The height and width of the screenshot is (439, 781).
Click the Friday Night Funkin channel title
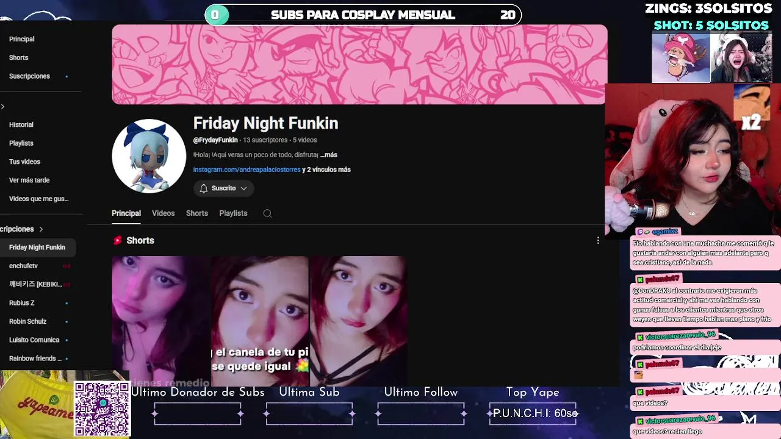point(265,123)
